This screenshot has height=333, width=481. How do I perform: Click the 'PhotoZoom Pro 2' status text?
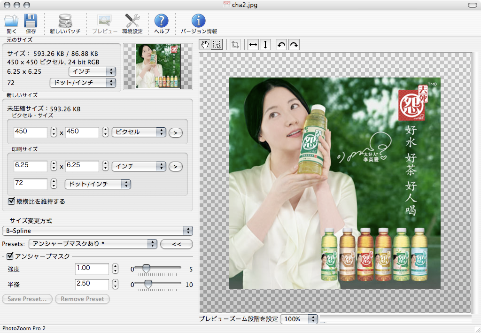point(24,328)
